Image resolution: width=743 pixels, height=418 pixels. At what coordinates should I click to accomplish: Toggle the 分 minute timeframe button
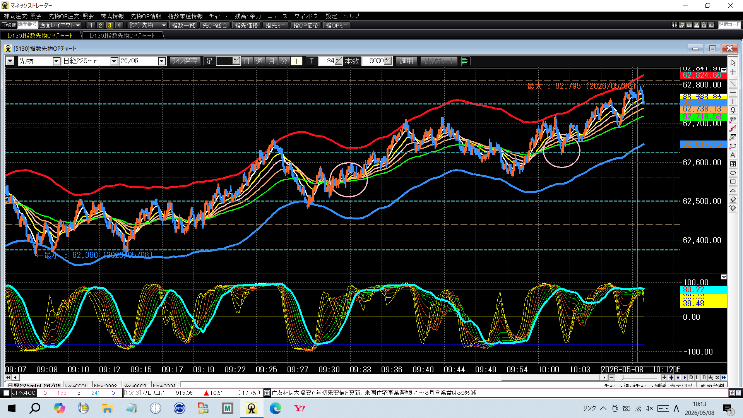(284, 61)
